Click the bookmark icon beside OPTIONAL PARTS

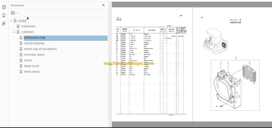point(21,55)
